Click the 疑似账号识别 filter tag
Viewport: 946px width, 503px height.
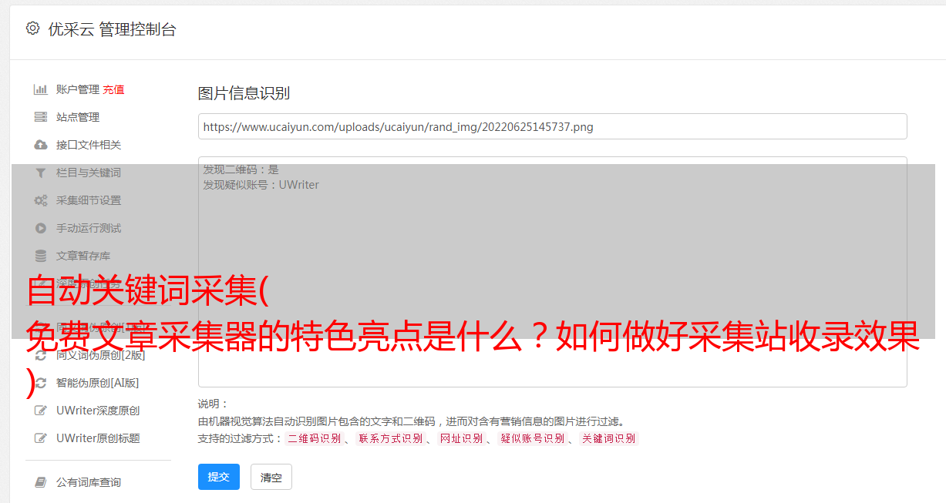point(532,438)
